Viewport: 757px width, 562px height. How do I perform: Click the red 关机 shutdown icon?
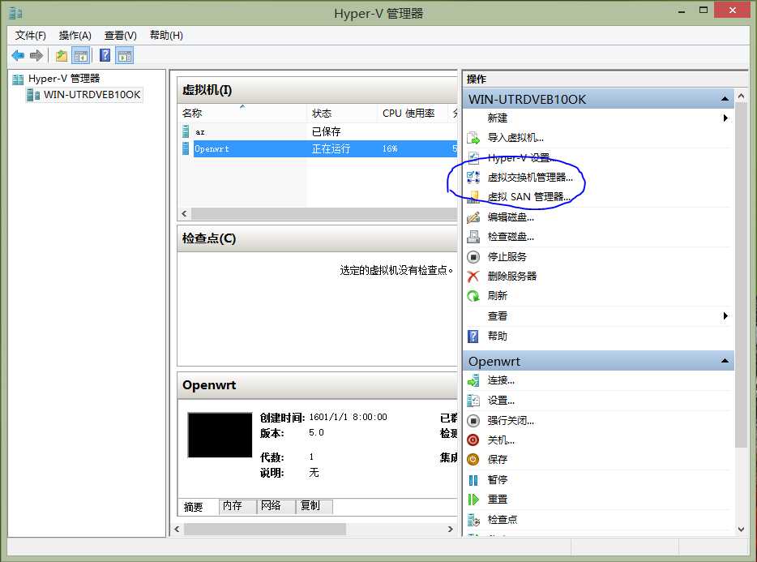click(x=473, y=440)
